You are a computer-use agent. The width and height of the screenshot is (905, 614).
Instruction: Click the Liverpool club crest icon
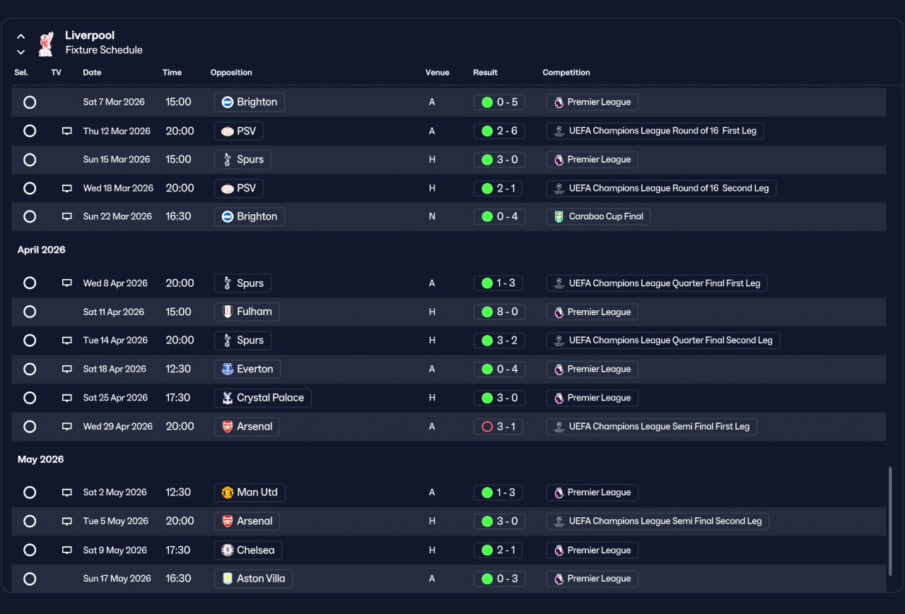pyautogui.click(x=46, y=43)
